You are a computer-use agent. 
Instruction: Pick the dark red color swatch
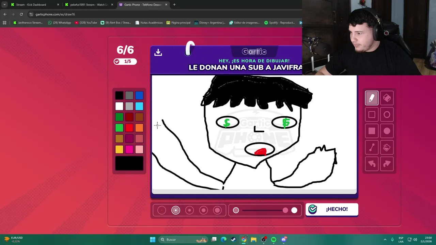129,117
